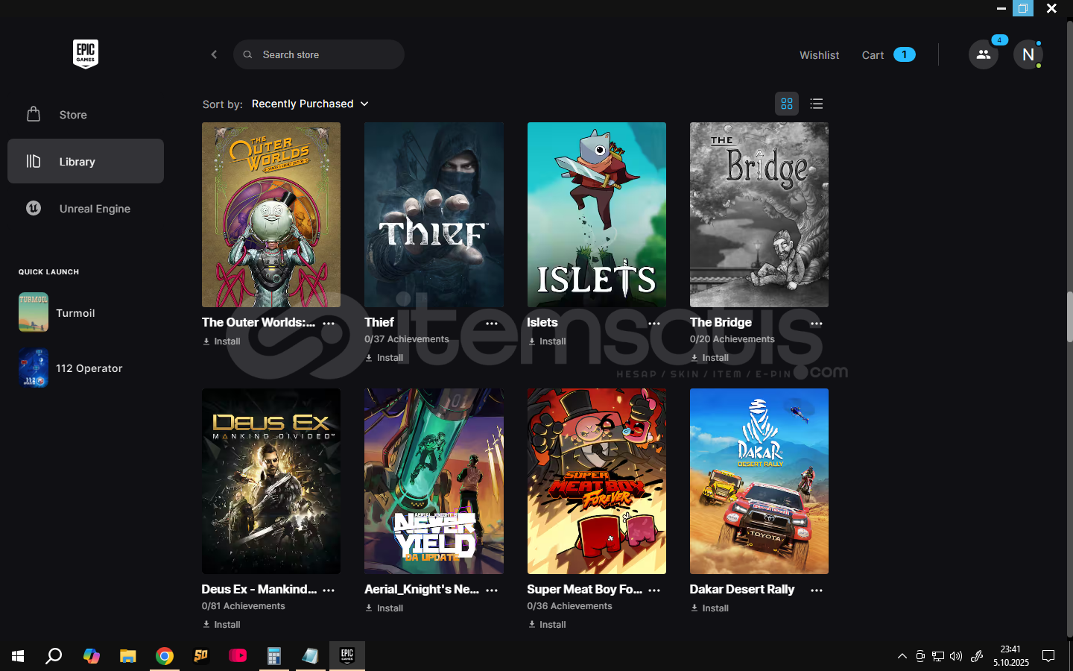
Task: Open options menu for Deus Ex
Action: click(329, 590)
